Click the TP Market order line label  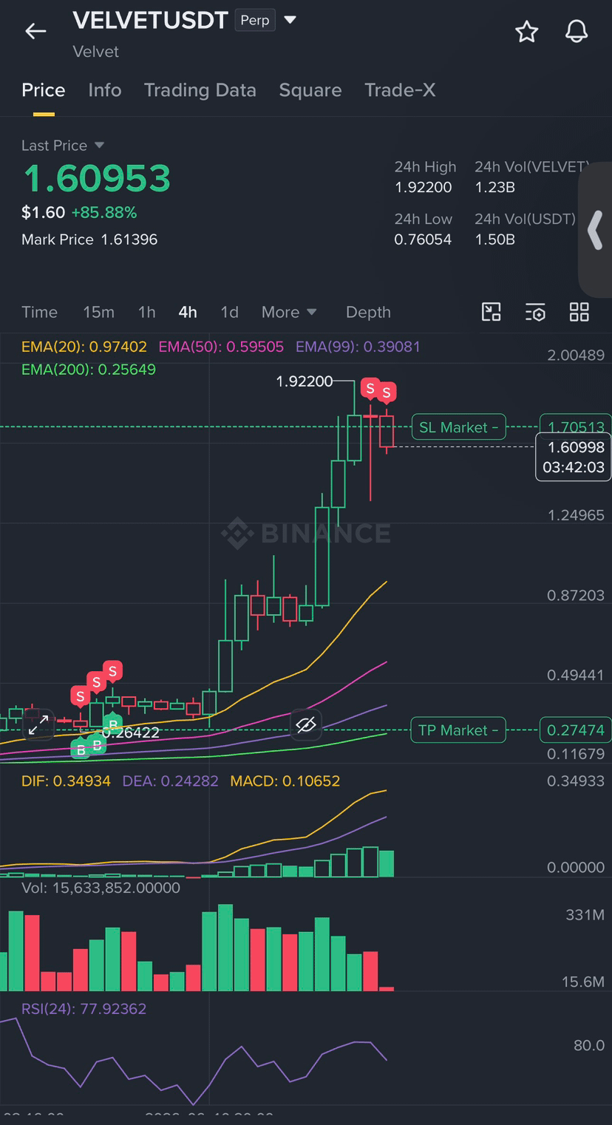pyautogui.click(x=458, y=730)
